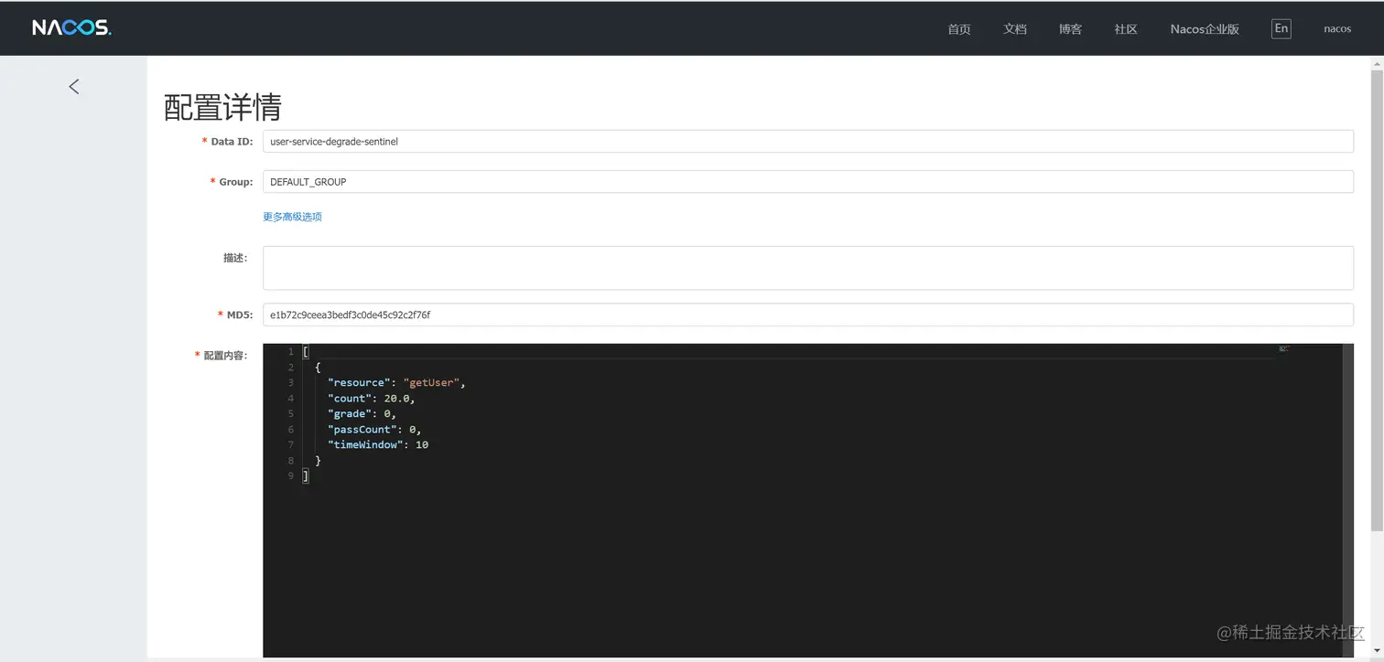Click the "passCount": 0 line
Screen dimensions: 1384x662
[374, 429]
